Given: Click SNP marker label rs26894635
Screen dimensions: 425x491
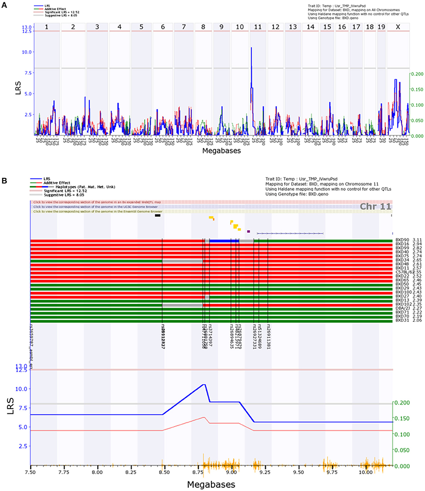Looking at the screenshot, I should [x=231, y=336].
